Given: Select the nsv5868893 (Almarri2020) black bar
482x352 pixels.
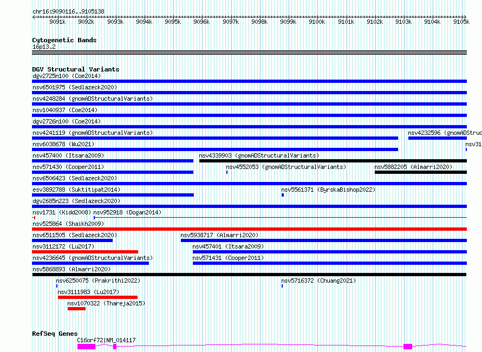Looking at the screenshot, I should (249, 275).
